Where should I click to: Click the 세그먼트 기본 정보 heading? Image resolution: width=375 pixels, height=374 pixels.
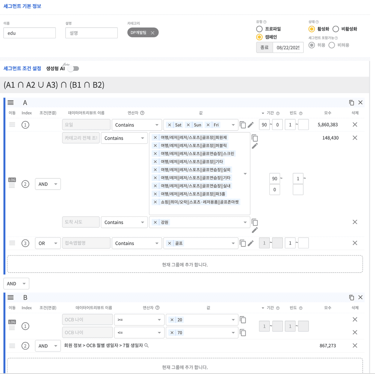(x=22, y=6)
